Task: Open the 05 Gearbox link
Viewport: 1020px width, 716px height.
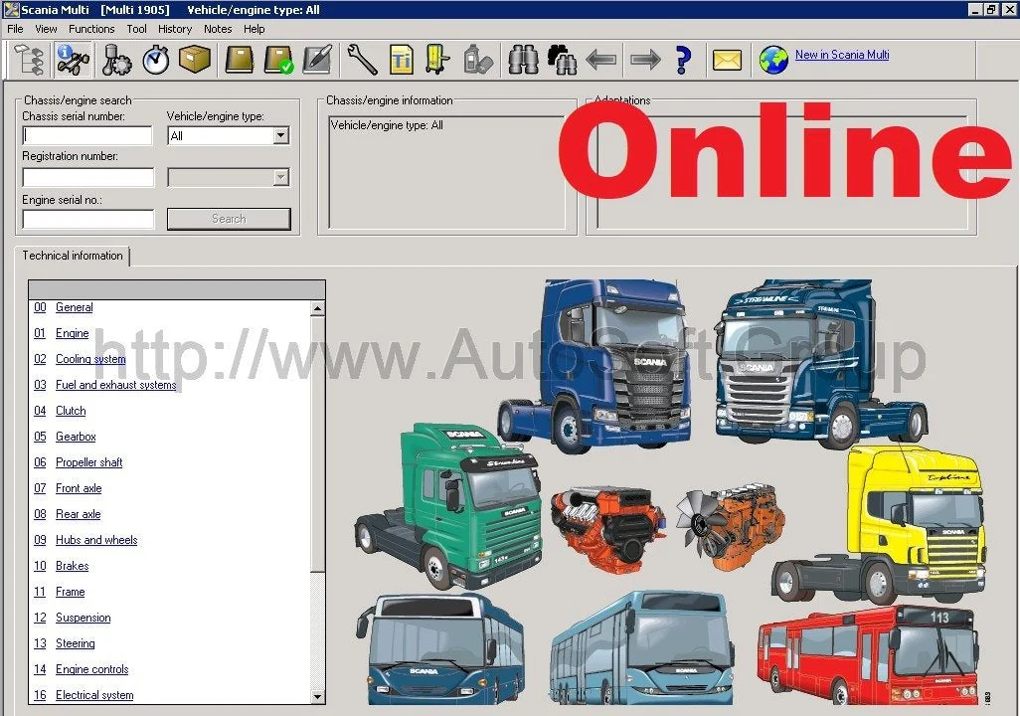Action: [x=76, y=437]
